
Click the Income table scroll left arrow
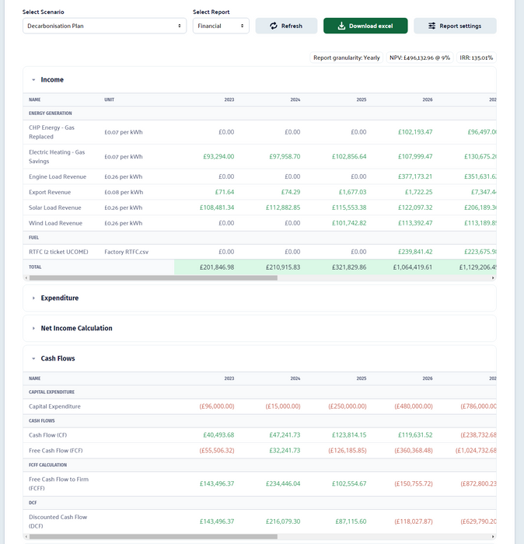(26, 278)
